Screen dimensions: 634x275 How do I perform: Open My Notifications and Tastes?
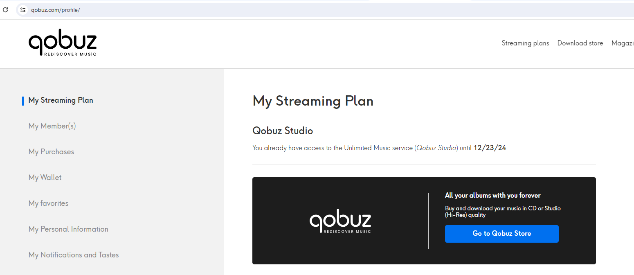tap(74, 255)
